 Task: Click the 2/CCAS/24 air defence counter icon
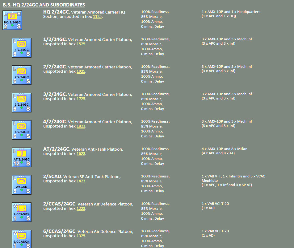22,212
